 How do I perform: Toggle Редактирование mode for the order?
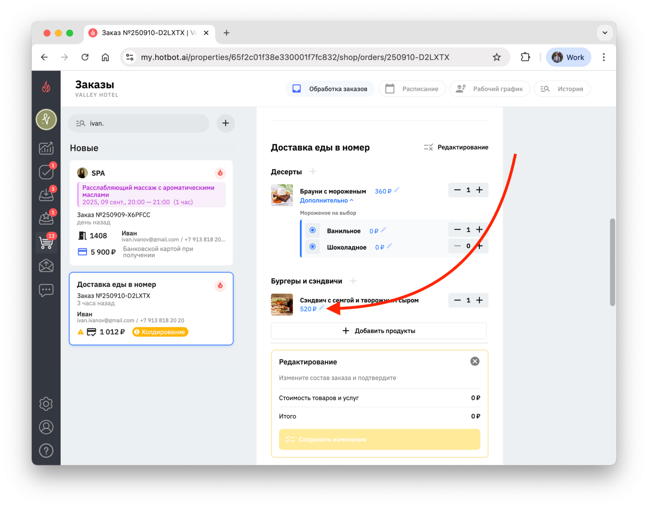(456, 147)
